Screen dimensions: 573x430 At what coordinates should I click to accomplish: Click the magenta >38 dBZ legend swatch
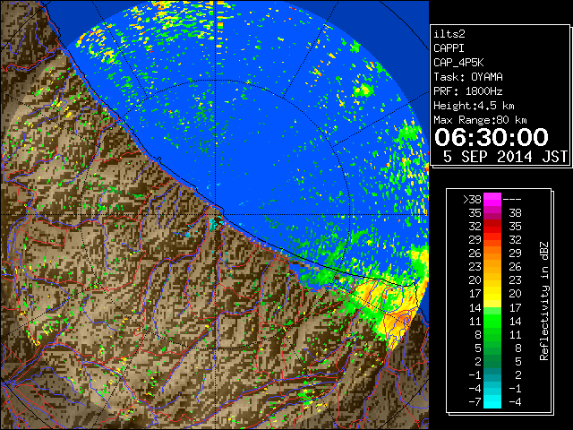(x=492, y=200)
